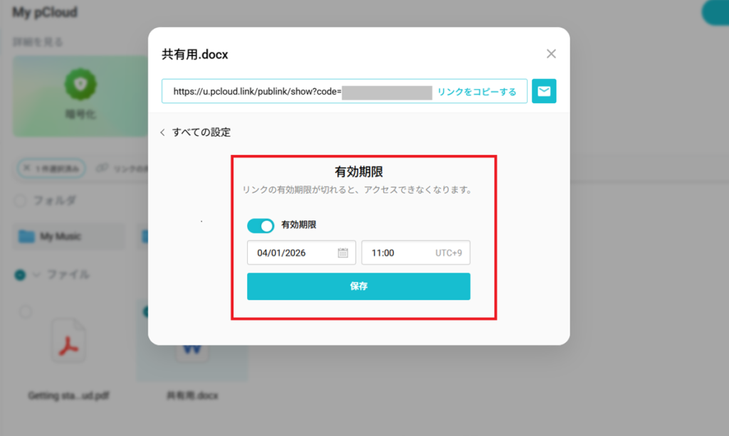The height and width of the screenshot is (436, 729).
Task: Select the My Music folder icon
Action: 26,236
